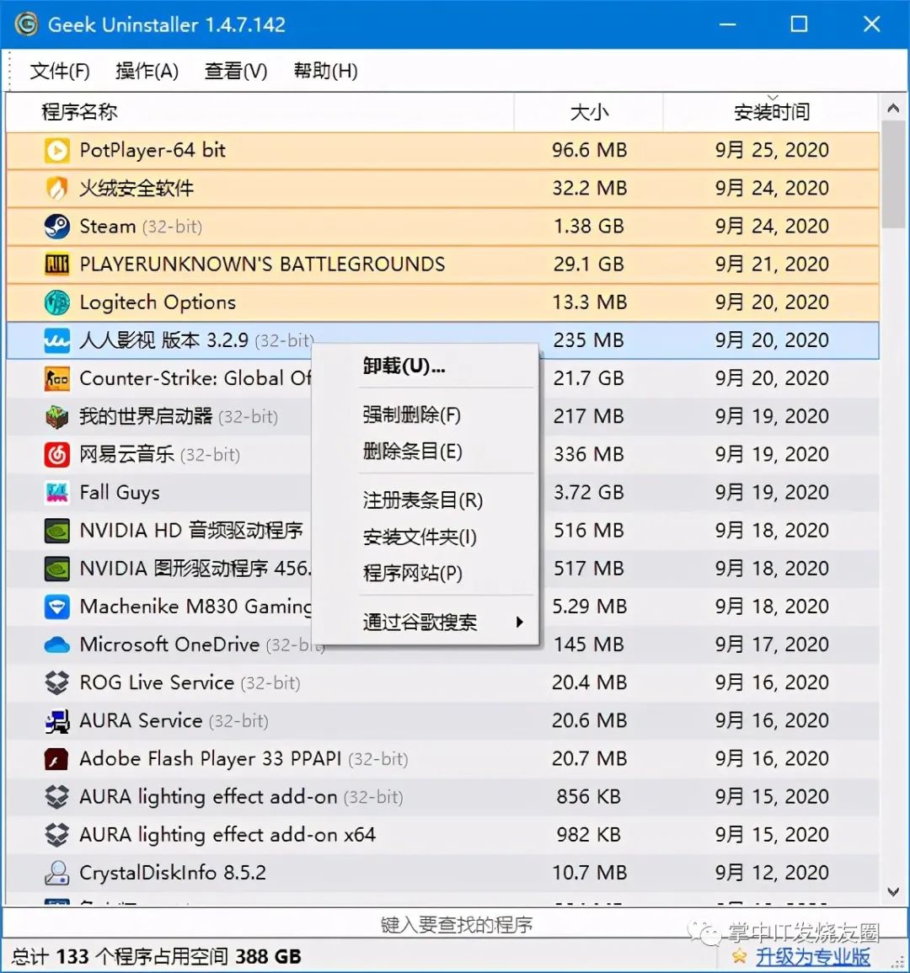Click the 9月 12, 2020 install date

coord(772,873)
